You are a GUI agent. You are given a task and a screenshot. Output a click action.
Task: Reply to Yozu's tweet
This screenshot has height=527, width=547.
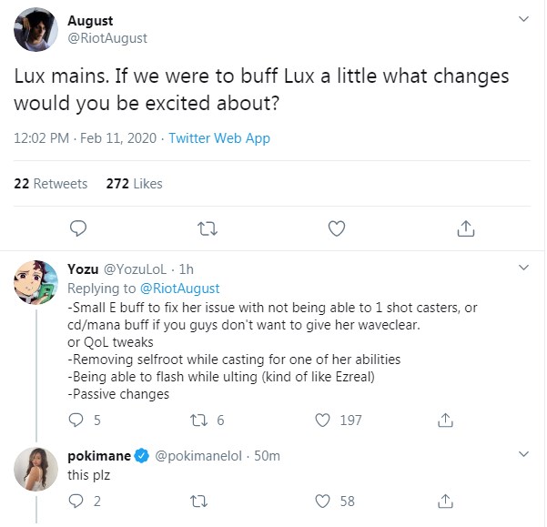coord(78,421)
